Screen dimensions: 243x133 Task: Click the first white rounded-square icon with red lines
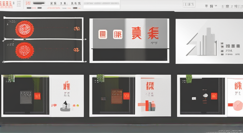tap(103, 34)
